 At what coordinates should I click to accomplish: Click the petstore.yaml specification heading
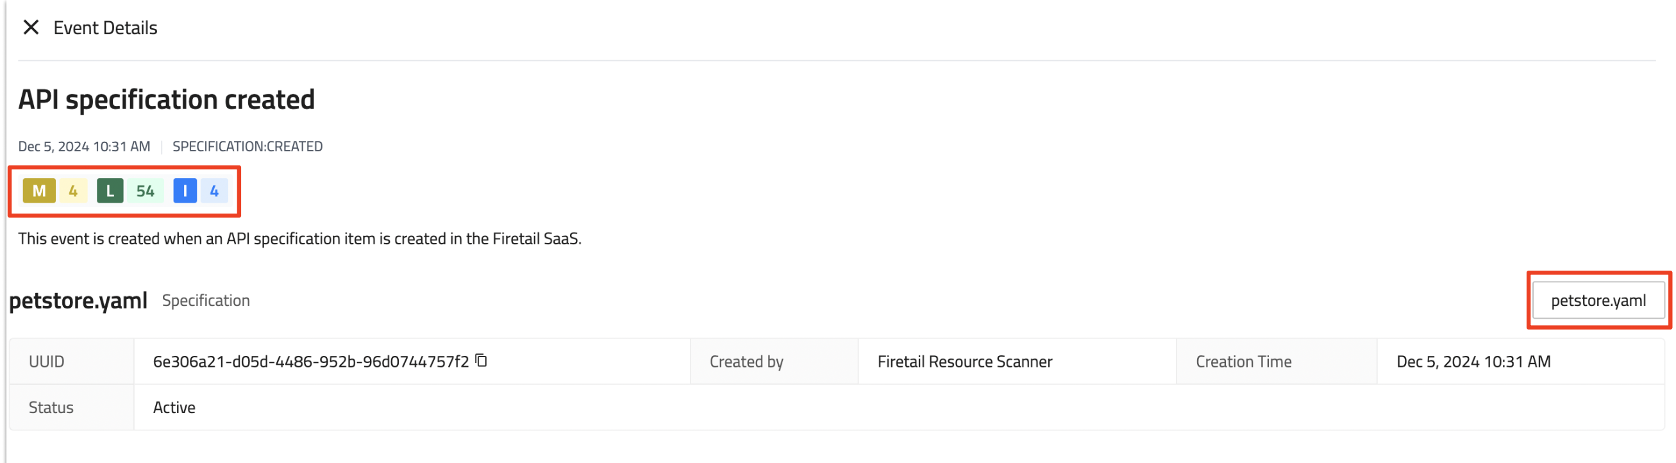(x=78, y=300)
